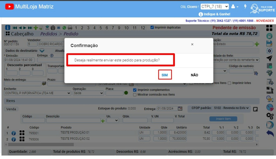Viewport: 276px width, 159px height.
Task: Uncheck the Imprimir duplicatas checkbox
Action: pos(153,27)
